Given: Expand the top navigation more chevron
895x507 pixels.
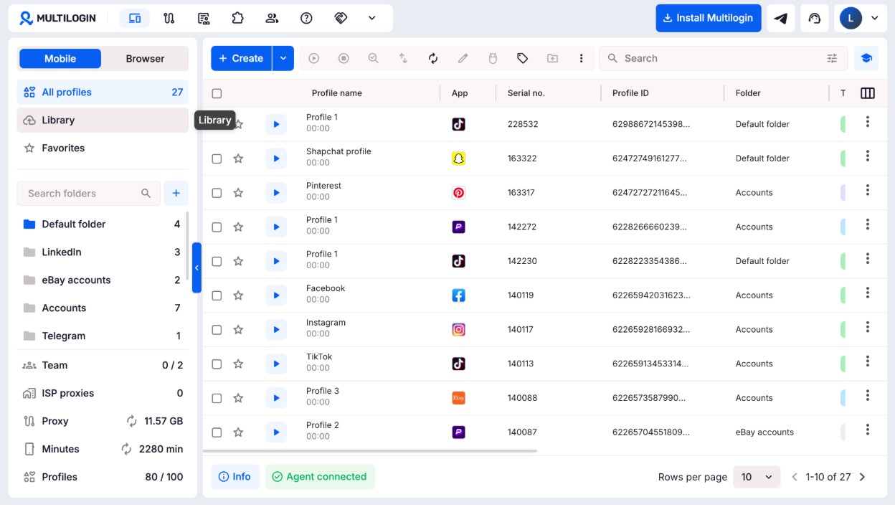Looking at the screenshot, I should click(371, 18).
